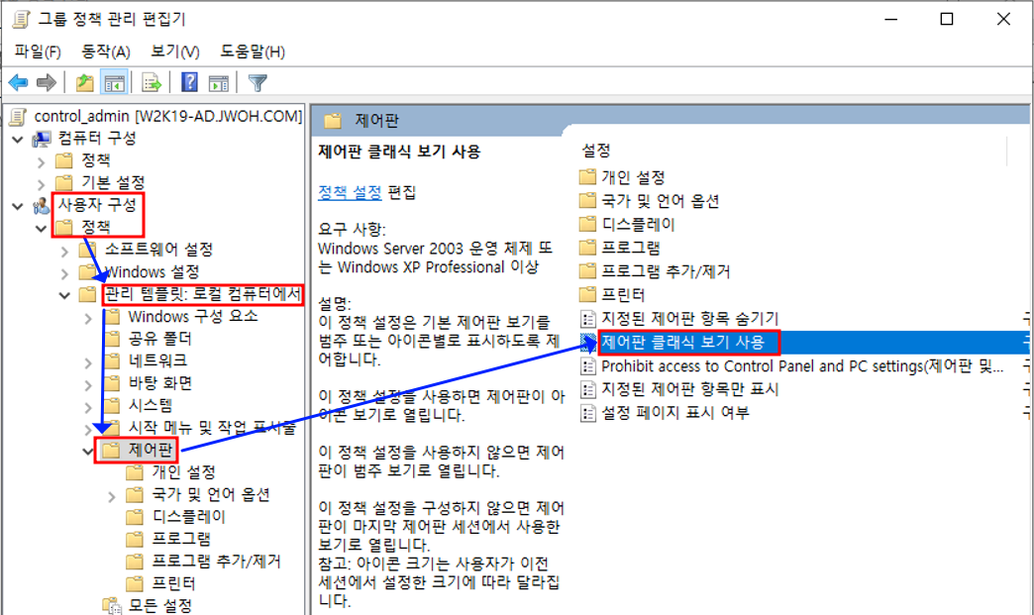Click 국가 및 언어 옵션 folder in settings list
This screenshot has width=1034, height=615.
coord(660,201)
